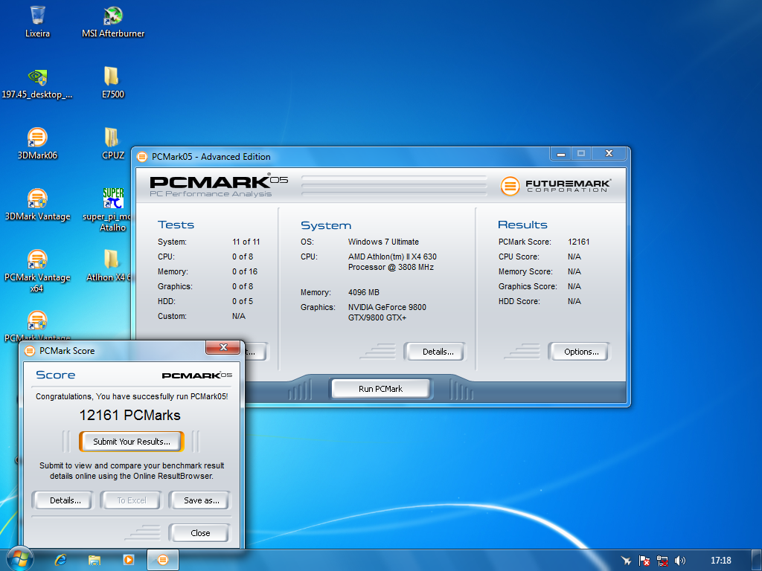This screenshot has width=762, height=571.
Task: Click the 4096 MB memory value
Action: (363, 292)
